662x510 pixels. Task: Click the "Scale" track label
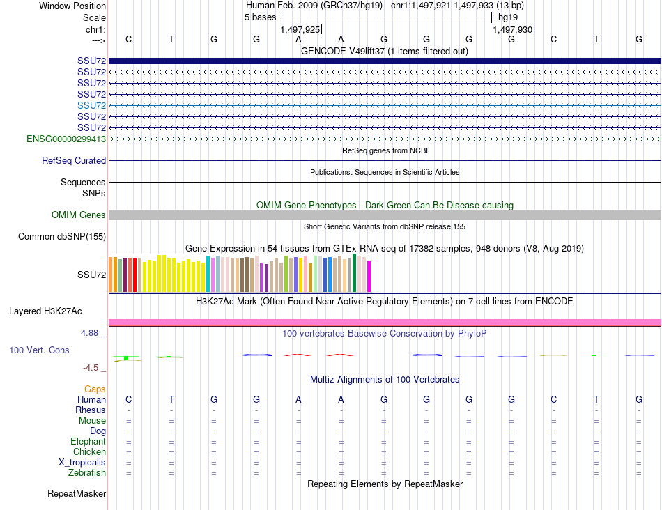(x=94, y=17)
